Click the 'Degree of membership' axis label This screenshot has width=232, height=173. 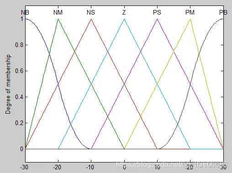pyautogui.click(x=8, y=84)
